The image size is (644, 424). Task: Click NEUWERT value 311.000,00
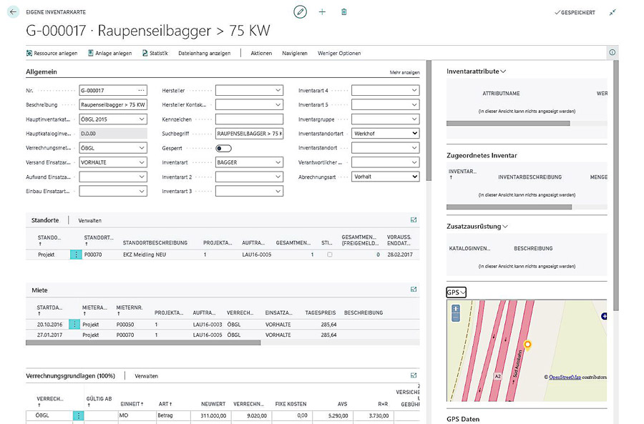pos(213,415)
